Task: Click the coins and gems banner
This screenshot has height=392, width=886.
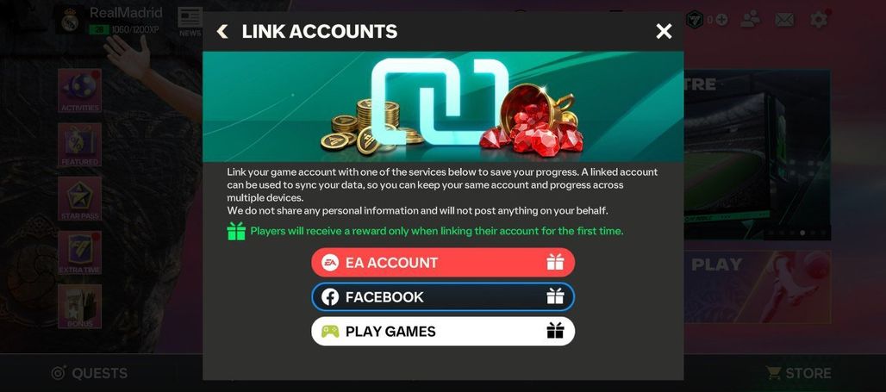Action: (x=443, y=107)
